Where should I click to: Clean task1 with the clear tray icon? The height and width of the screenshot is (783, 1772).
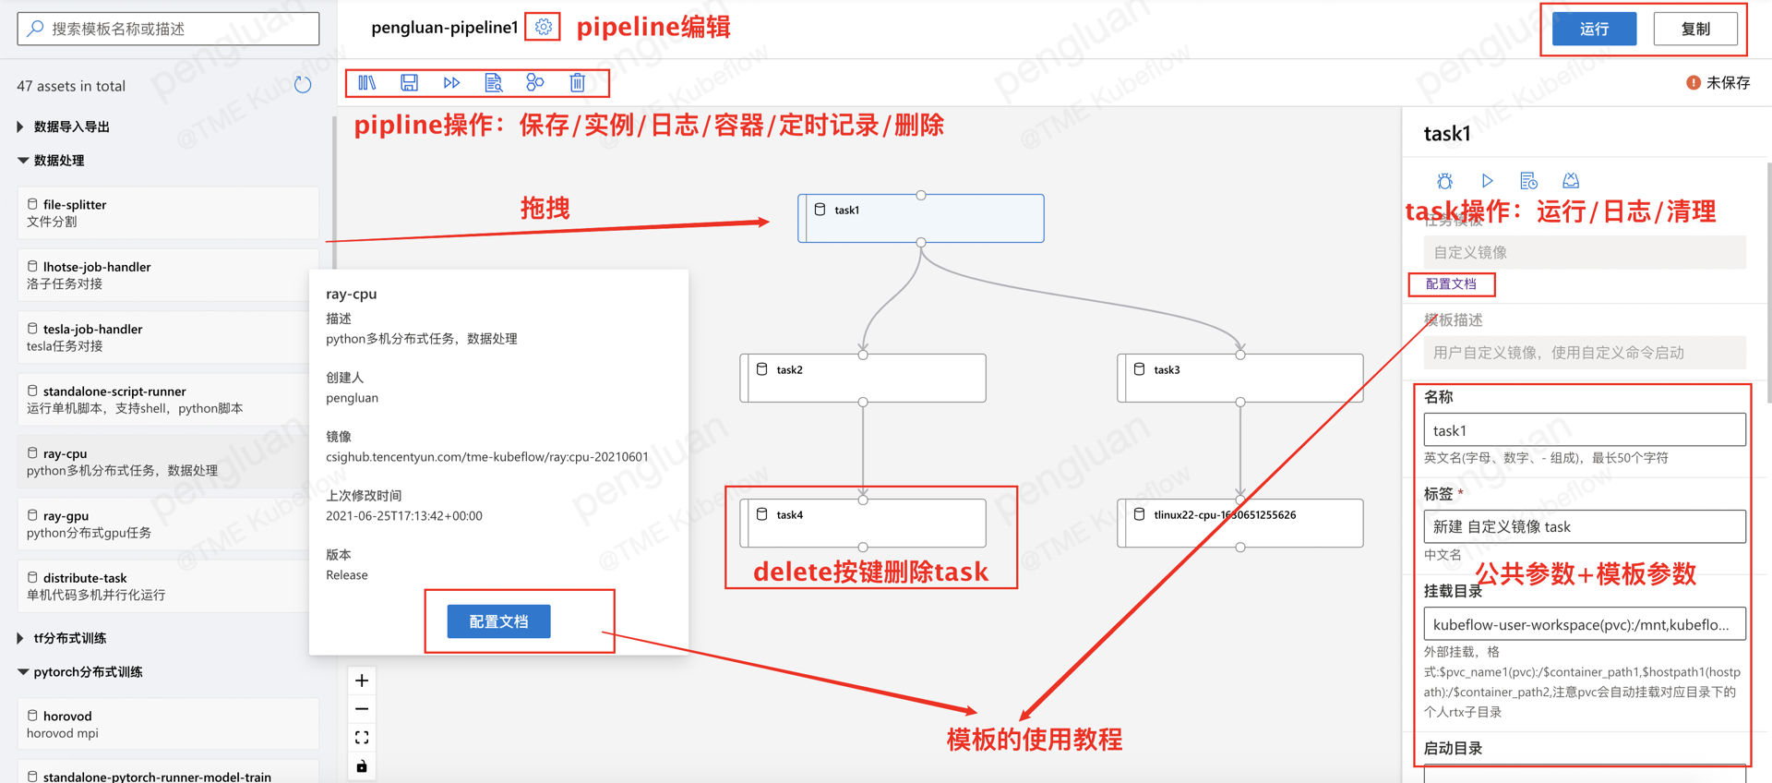click(1571, 180)
